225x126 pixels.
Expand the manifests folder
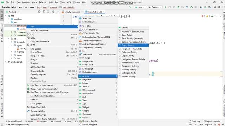(x=8, y=19)
